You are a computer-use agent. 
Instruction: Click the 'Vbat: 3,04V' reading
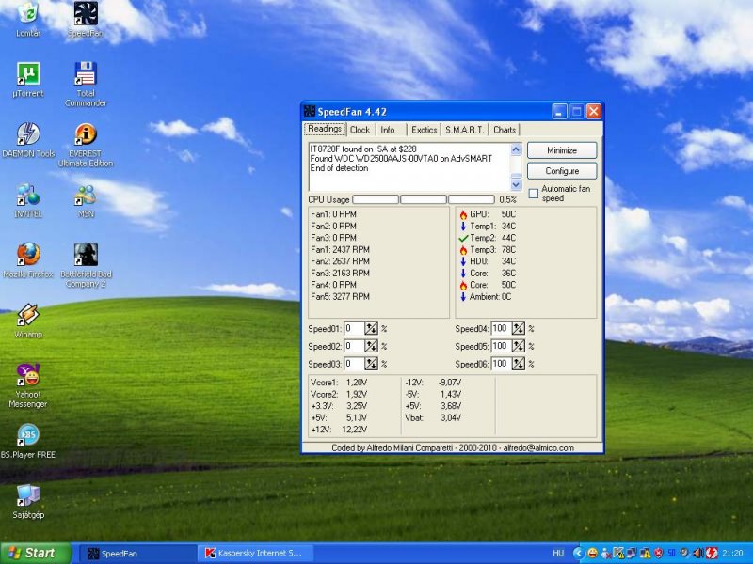point(433,418)
